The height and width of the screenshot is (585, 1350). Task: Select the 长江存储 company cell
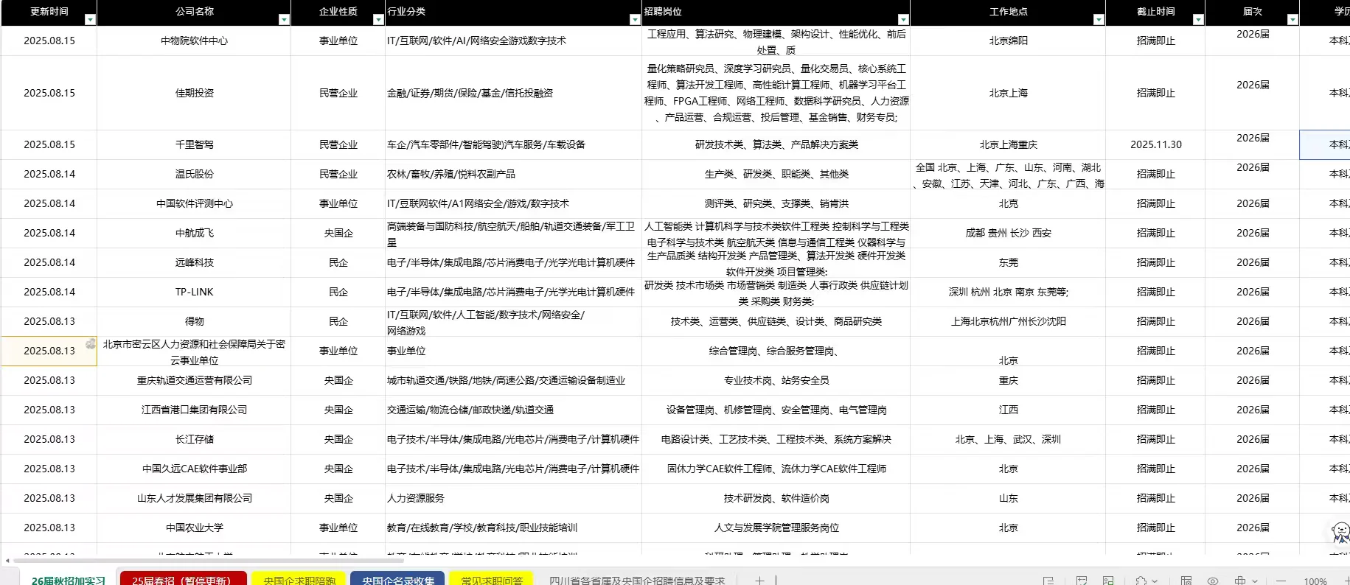195,440
